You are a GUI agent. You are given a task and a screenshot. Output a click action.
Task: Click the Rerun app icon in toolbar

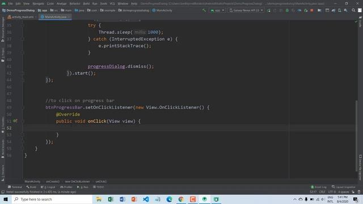269,10
